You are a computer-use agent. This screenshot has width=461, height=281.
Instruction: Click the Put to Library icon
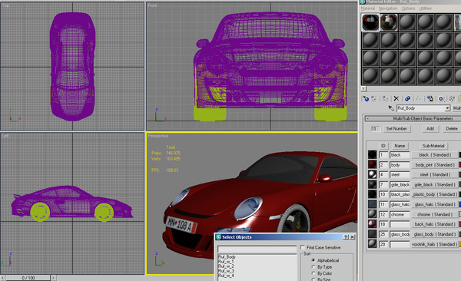tap(429, 99)
